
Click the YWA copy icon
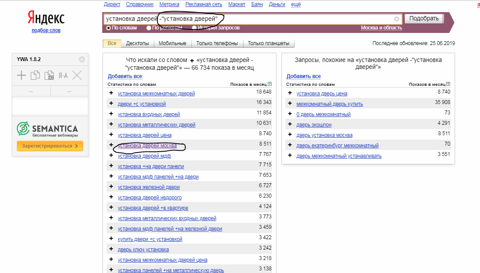(x=35, y=75)
